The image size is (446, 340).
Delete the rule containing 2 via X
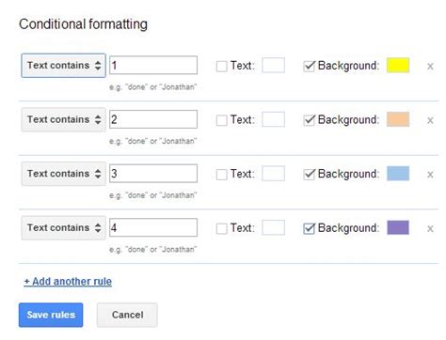(x=430, y=120)
